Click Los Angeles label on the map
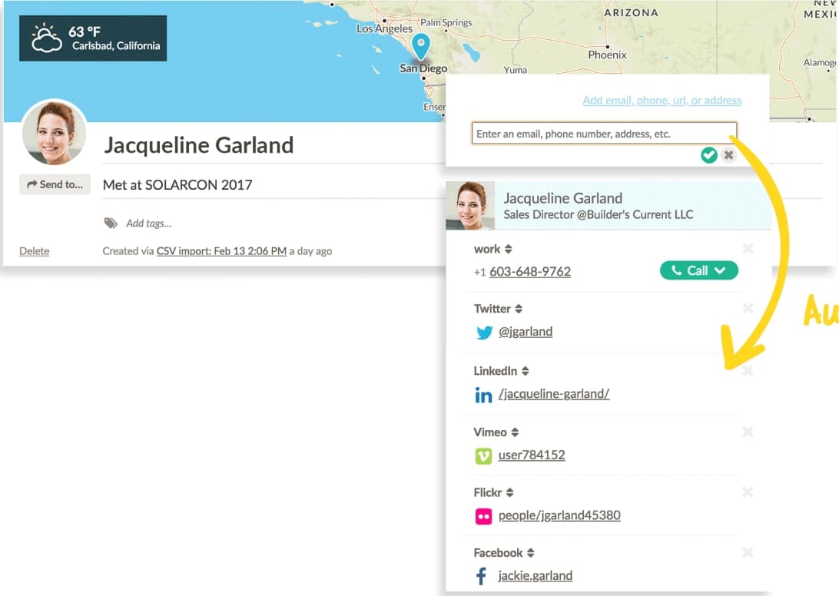The width and height of the screenshot is (839, 596). pos(385,28)
